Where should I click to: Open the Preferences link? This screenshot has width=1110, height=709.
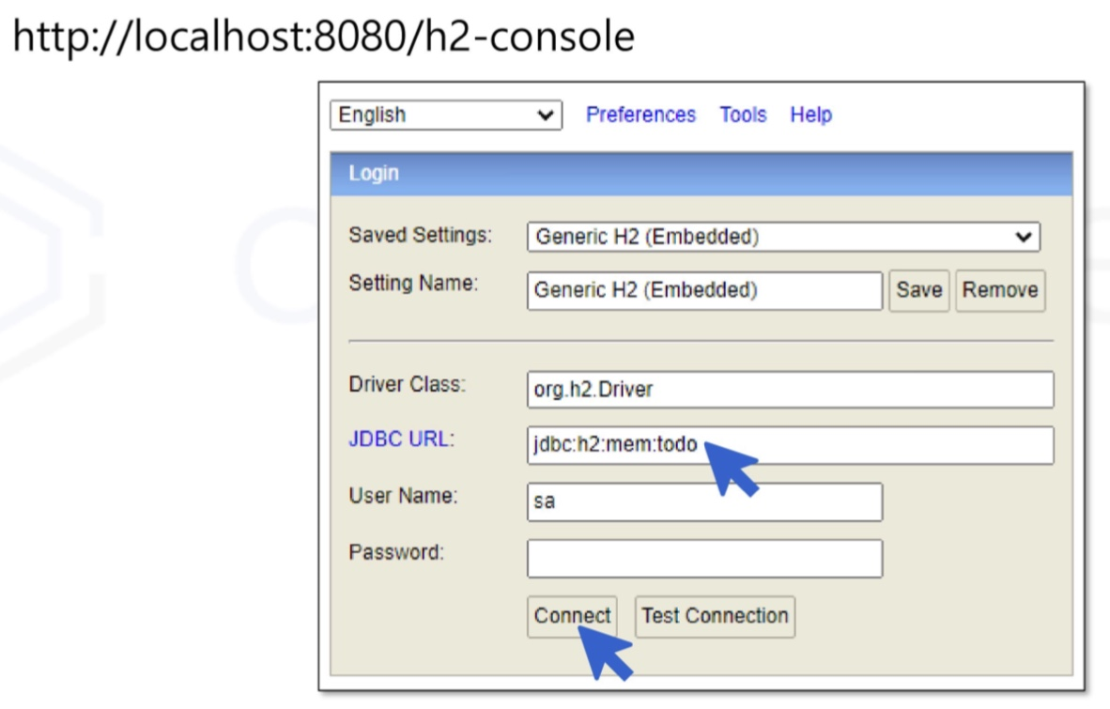pos(640,115)
